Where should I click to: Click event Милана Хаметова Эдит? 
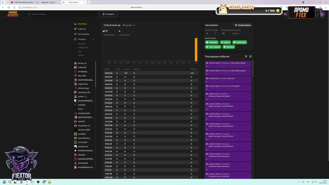tap(228, 96)
